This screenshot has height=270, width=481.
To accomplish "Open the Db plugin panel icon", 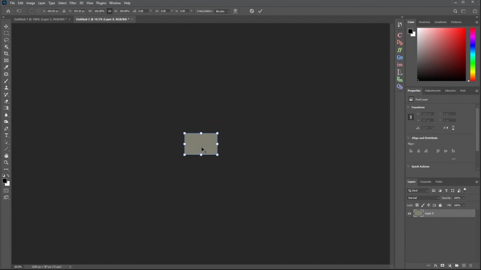I will tap(399, 42).
